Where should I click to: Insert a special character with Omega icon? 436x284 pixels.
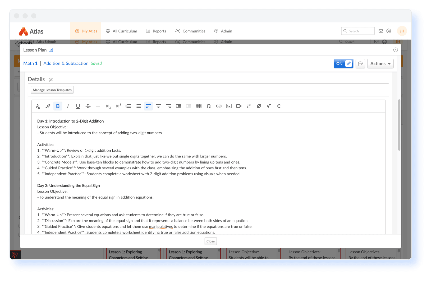(208, 106)
